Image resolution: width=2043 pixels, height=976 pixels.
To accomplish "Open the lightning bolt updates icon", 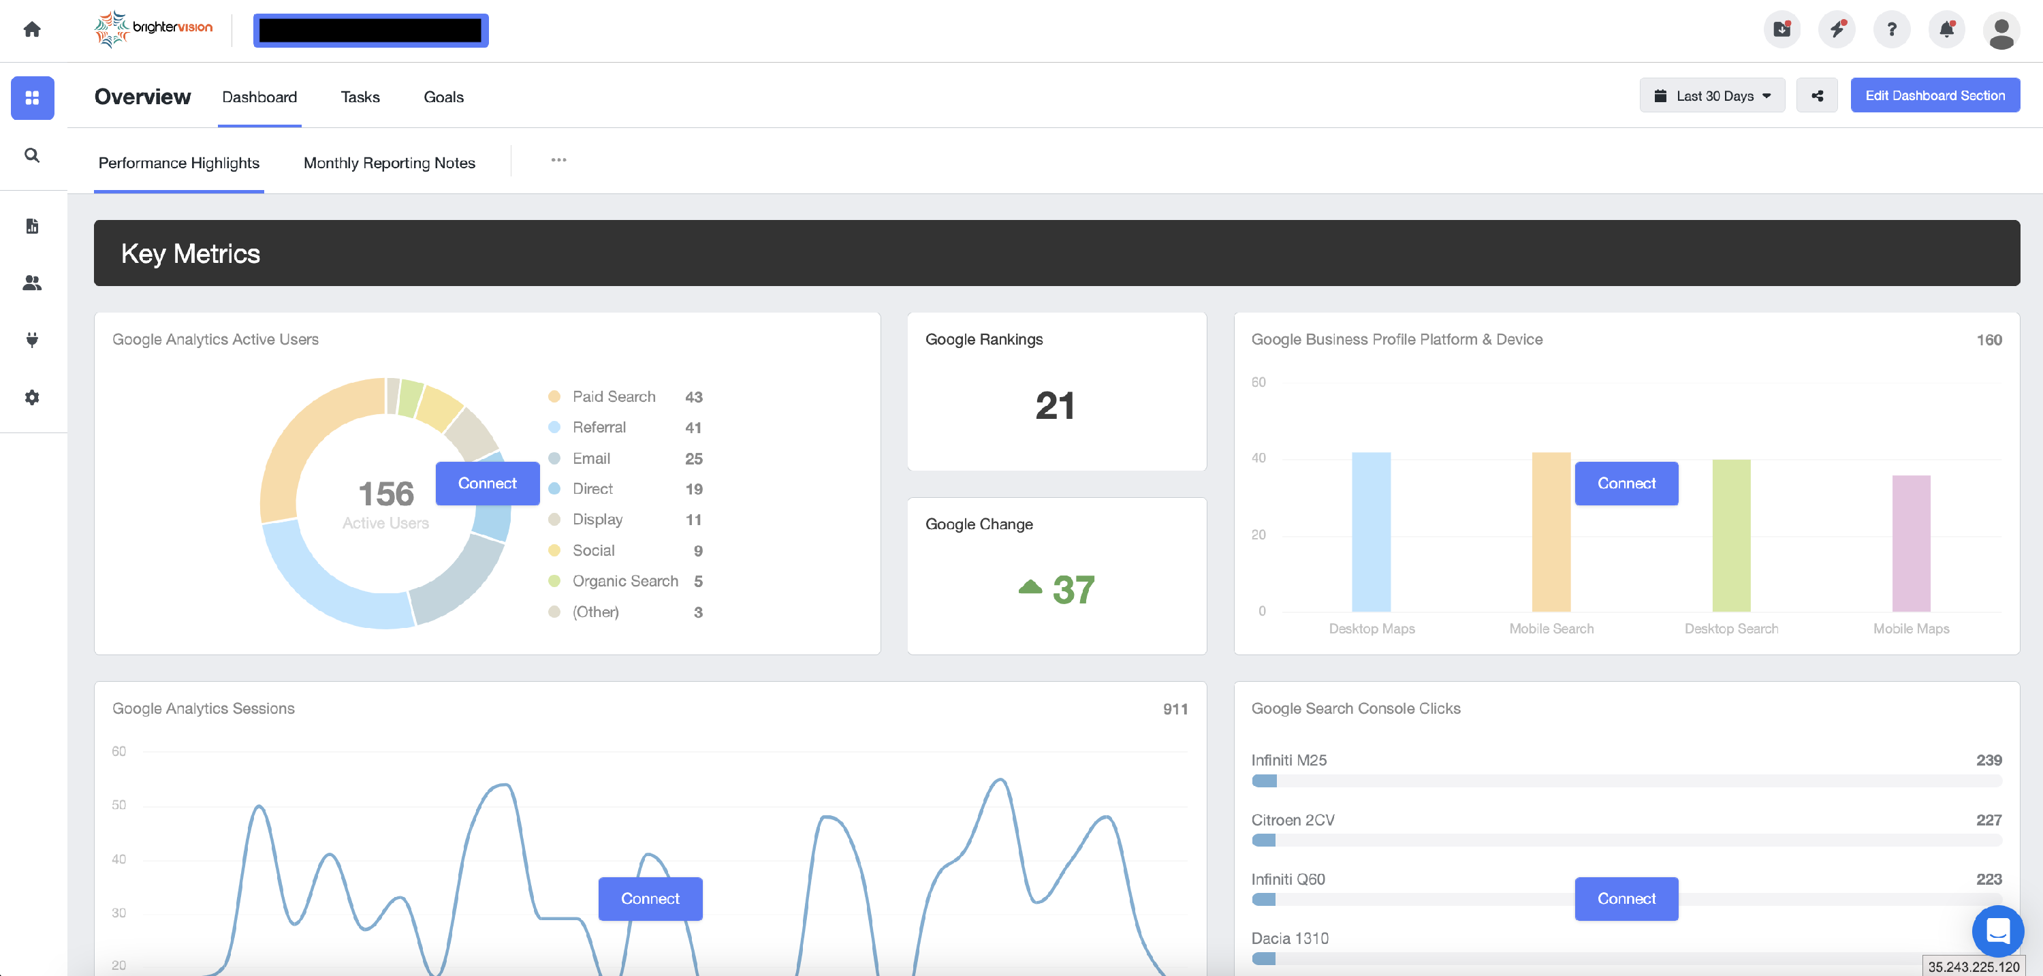I will click(1837, 29).
